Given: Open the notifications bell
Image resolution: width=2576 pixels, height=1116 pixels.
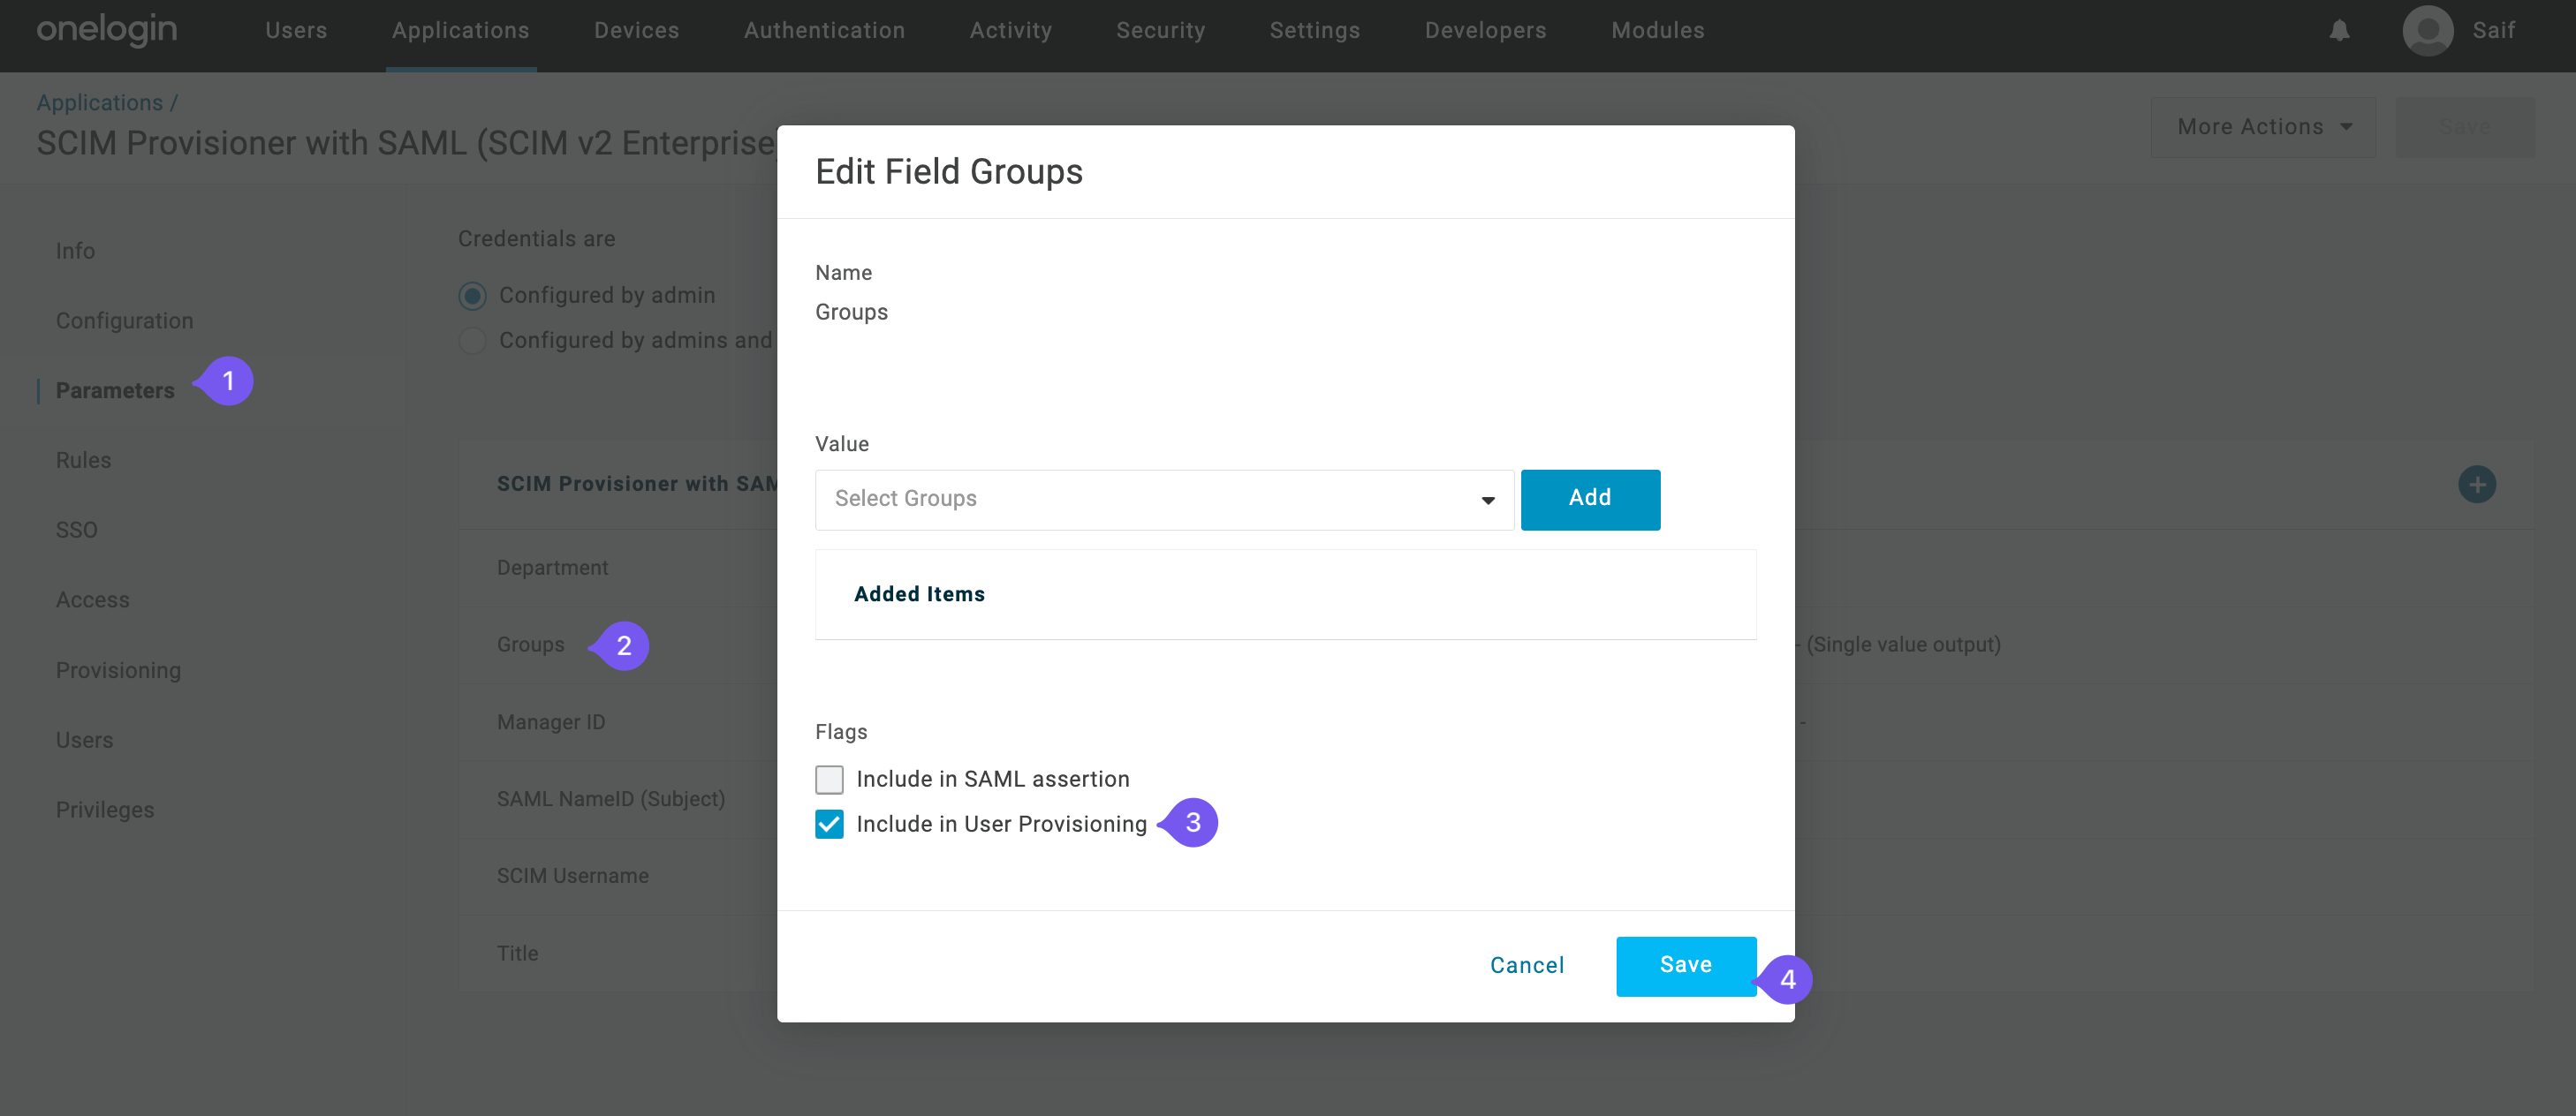Looking at the screenshot, I should (2338, 30).
